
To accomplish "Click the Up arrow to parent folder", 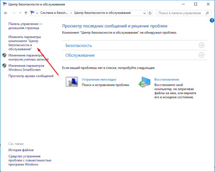I will click(26, 13).
